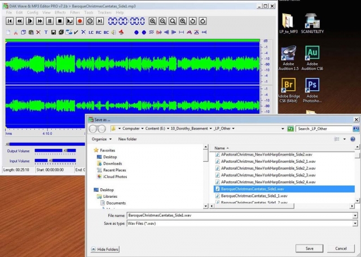
Task: Select the RC right channel button
Action: pos(99,33)
